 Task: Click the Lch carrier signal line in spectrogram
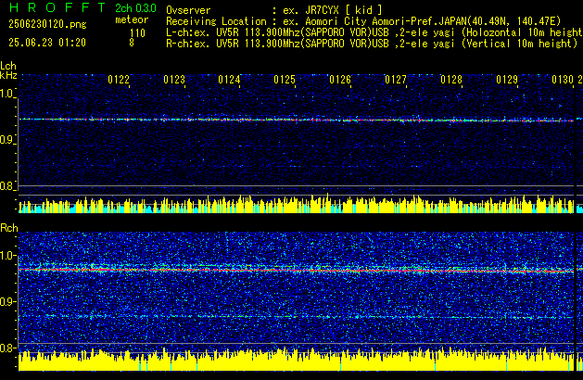[297, 120]
